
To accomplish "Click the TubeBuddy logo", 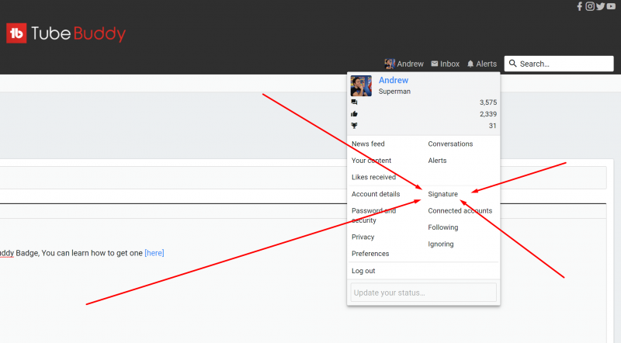I will 66,33.
